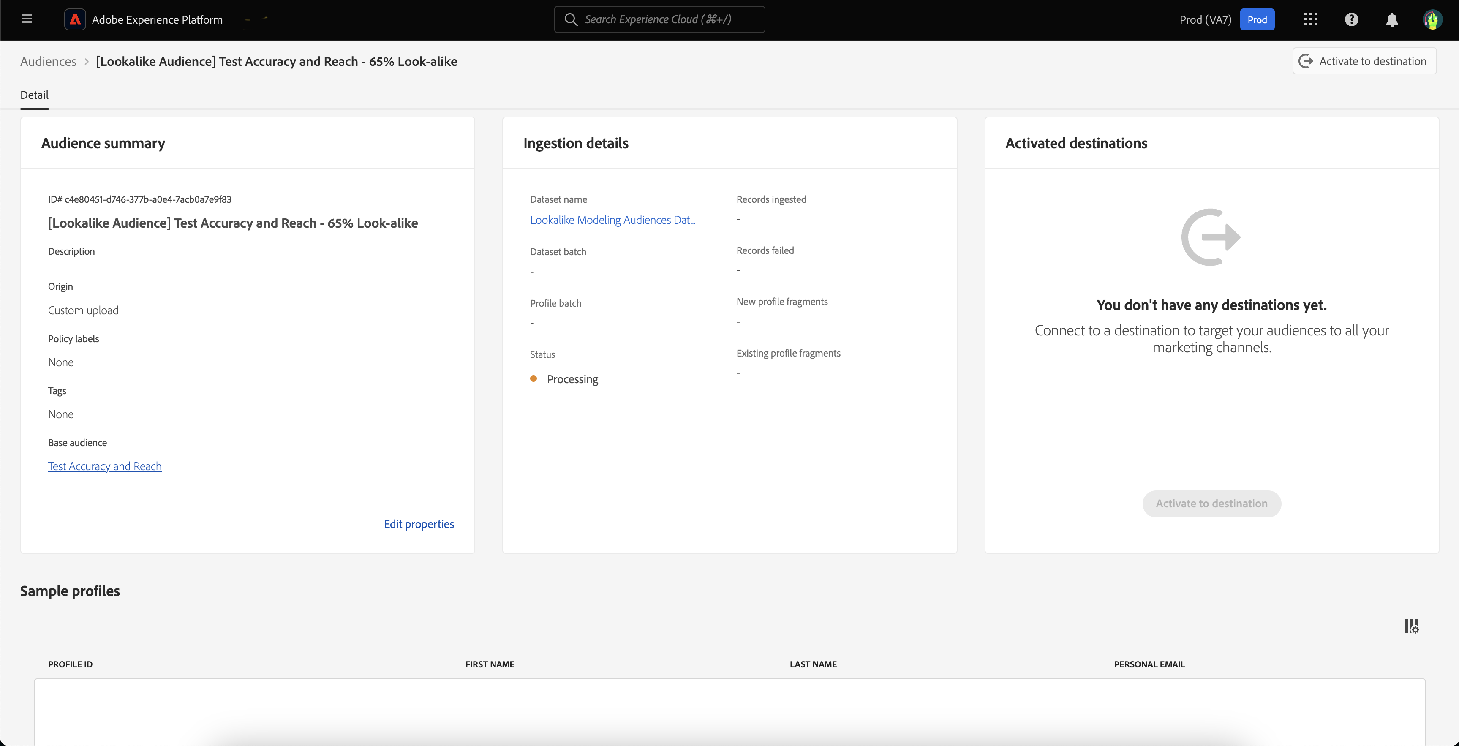Open the Lookalike Modeling Audiences dataset link
This screenshot has height=746, width=1459.
point(612,220)
